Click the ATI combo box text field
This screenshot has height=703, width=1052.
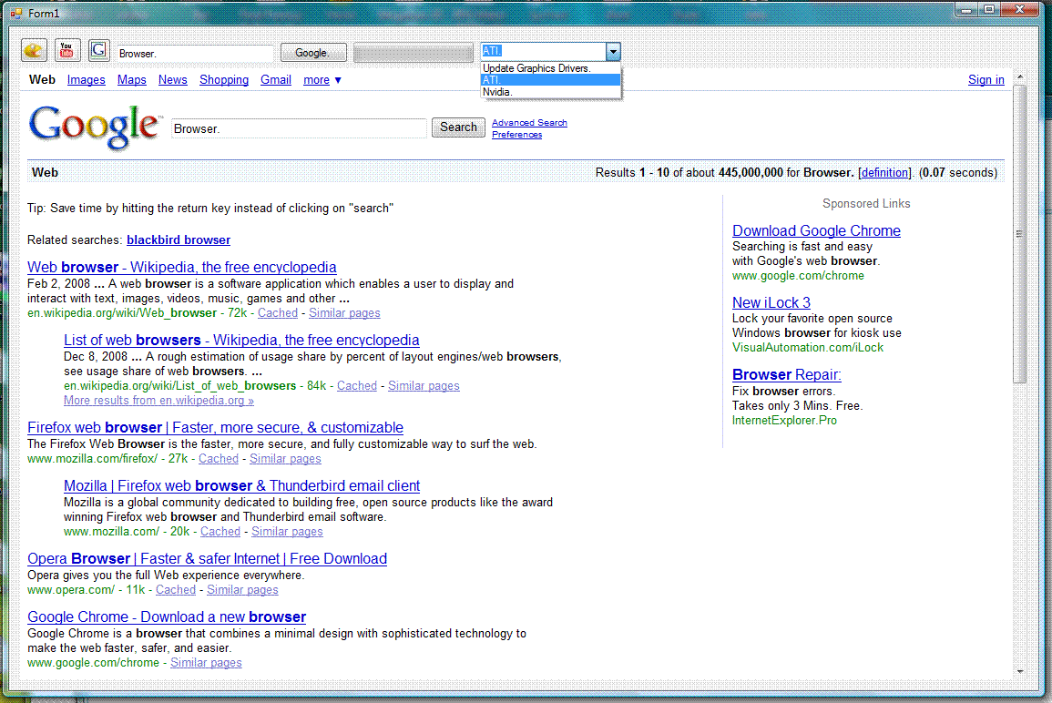click(542, 52)
